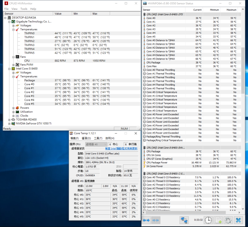Image resolution: width=248 pixels, height=227 pixels.
Task: Expand the Fans PWM node
Action: 13,65
